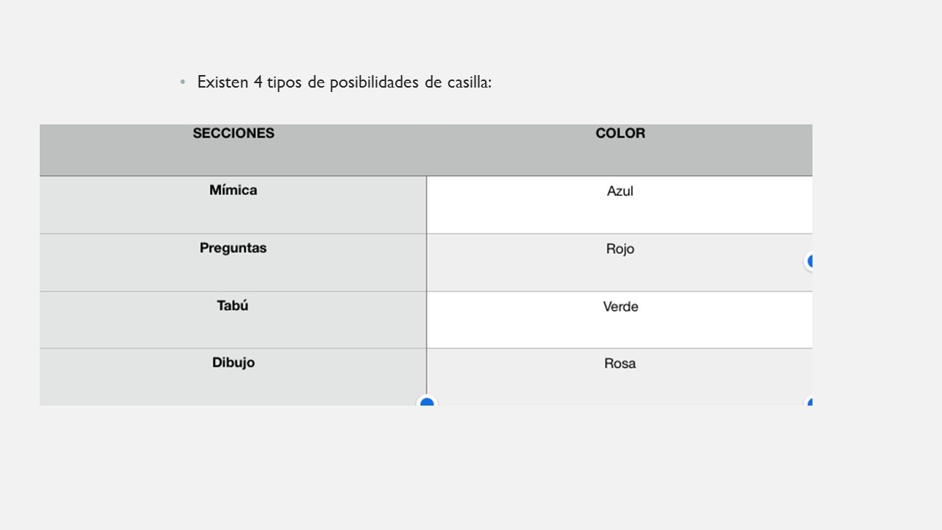Click the number "4" in the bullet text
The width and height of the screenshot is (942, 530).
(x=258, y=82)
